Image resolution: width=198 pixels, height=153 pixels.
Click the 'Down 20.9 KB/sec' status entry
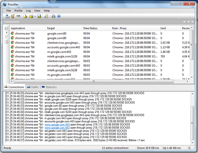[148, 148]
